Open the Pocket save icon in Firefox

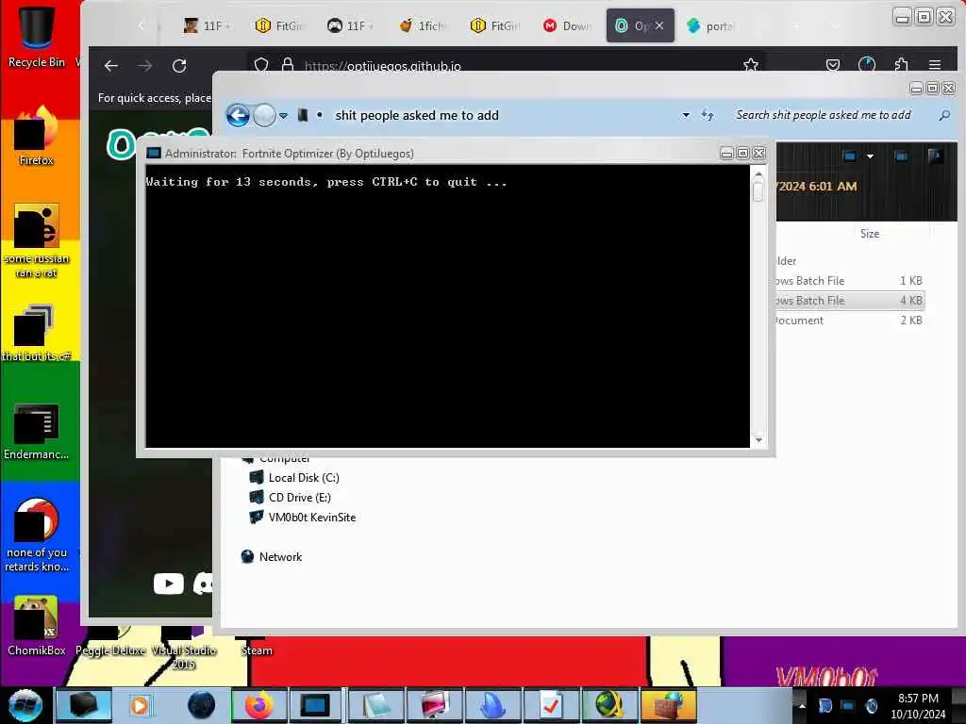coord(833,65)
